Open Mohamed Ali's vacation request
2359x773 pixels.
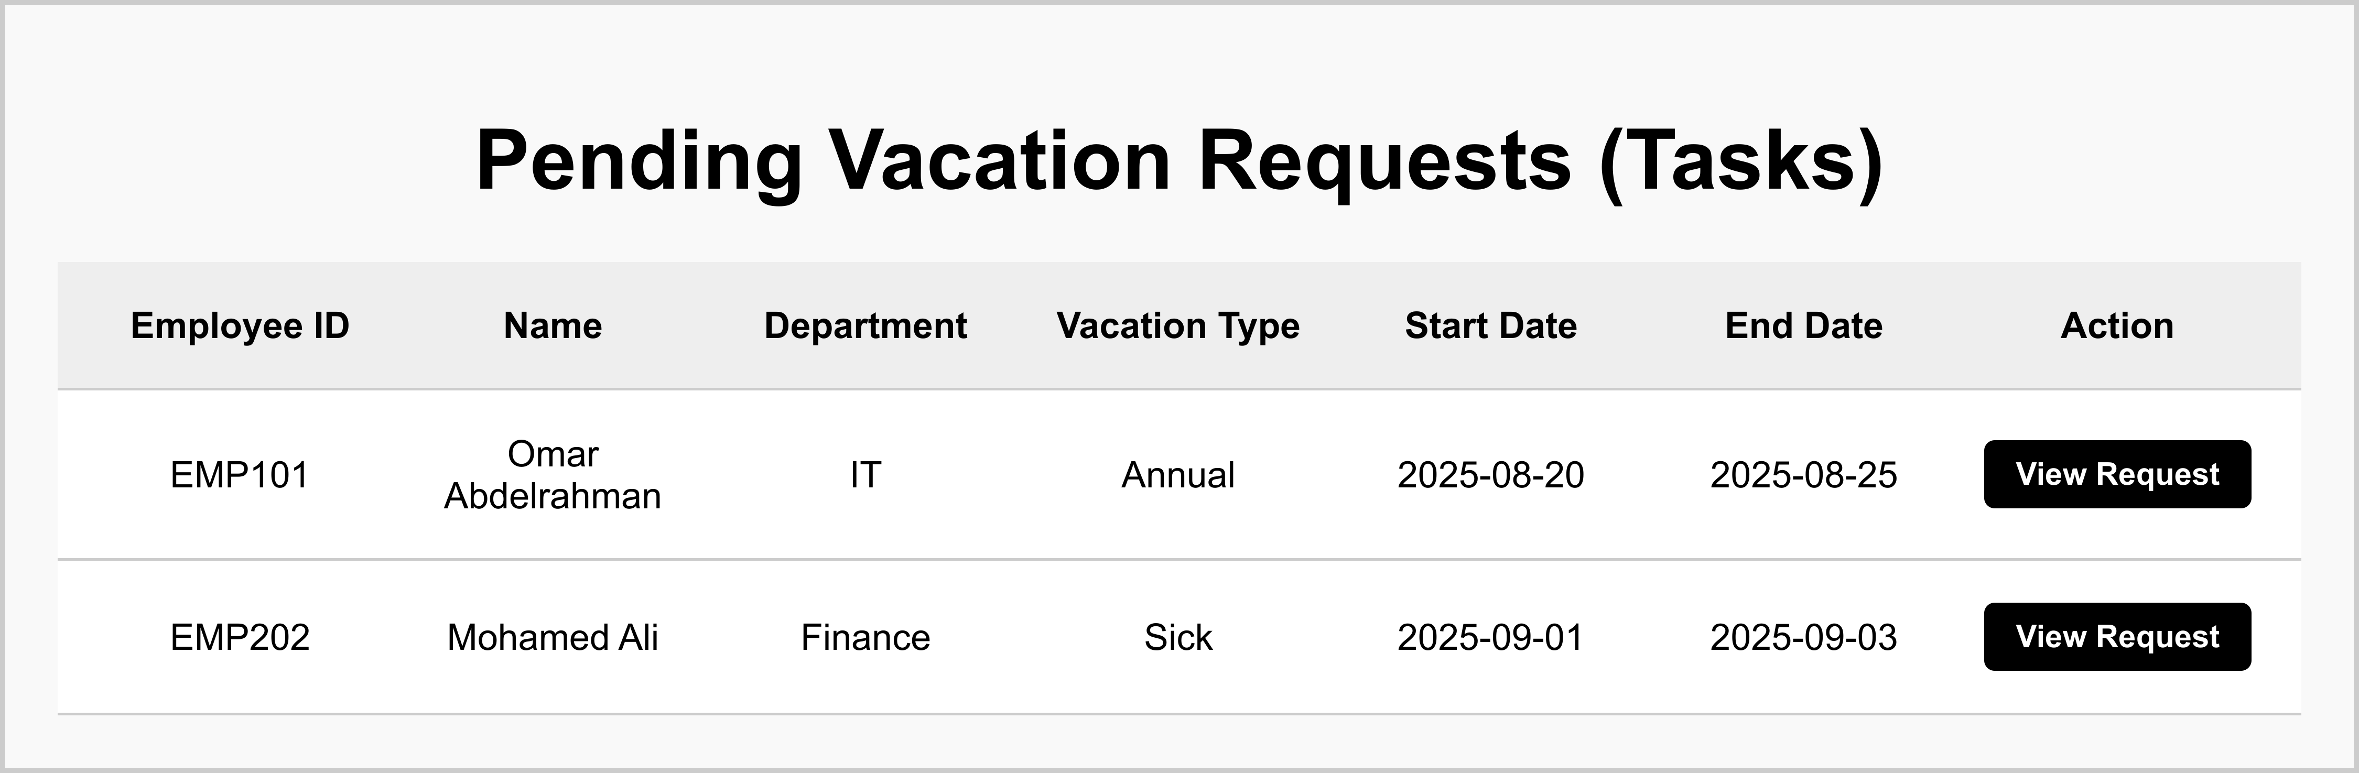pyautogui.click(x=2116, y=637)
